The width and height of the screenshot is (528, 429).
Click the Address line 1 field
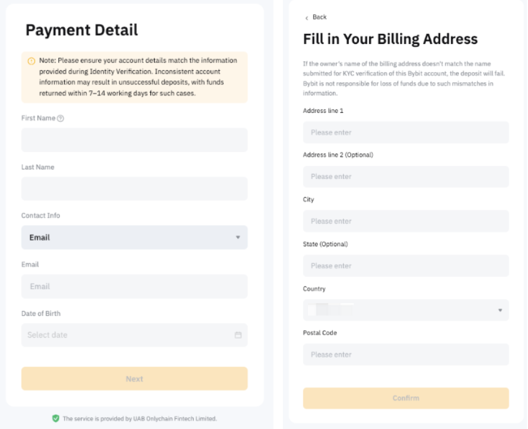click(406, 133)
